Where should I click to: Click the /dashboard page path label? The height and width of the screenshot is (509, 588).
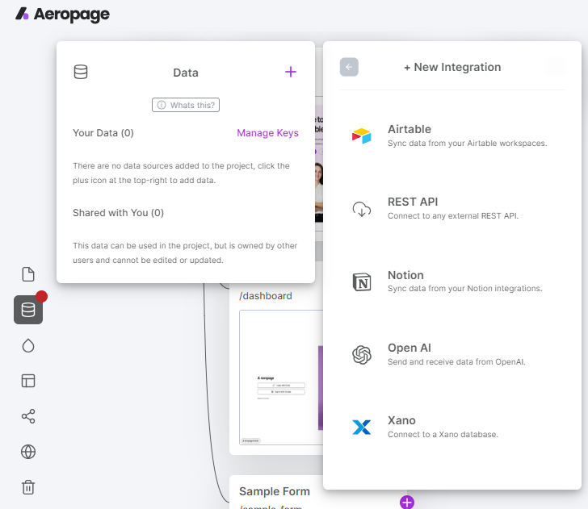click(x=266, y=296)
